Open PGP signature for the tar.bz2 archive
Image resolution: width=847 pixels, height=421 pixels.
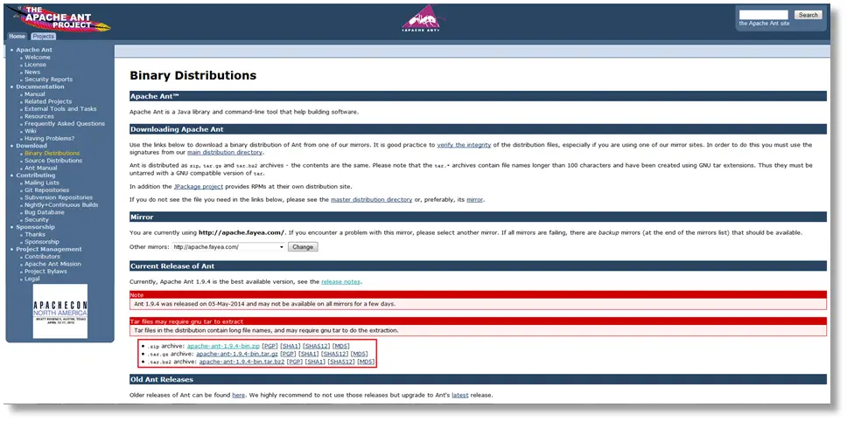pyautogui.click(x=295, y=362)
